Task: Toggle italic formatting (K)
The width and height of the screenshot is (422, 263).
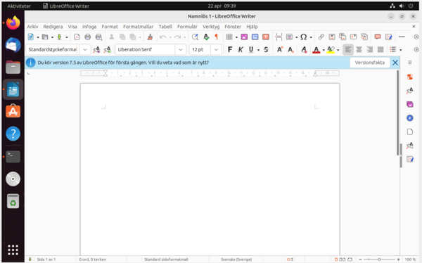Action: [x=241, y=49]
